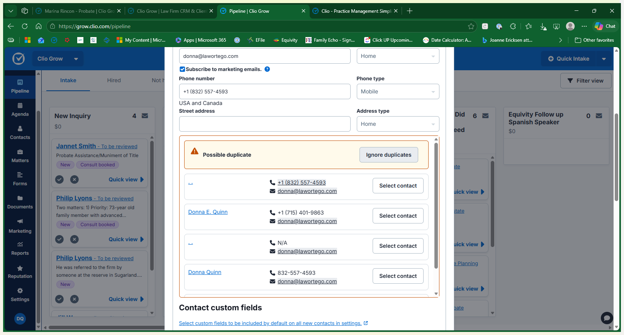Click the DQ user avatar
The width and height of the screenshot is (624, 335).
point(20,319)
